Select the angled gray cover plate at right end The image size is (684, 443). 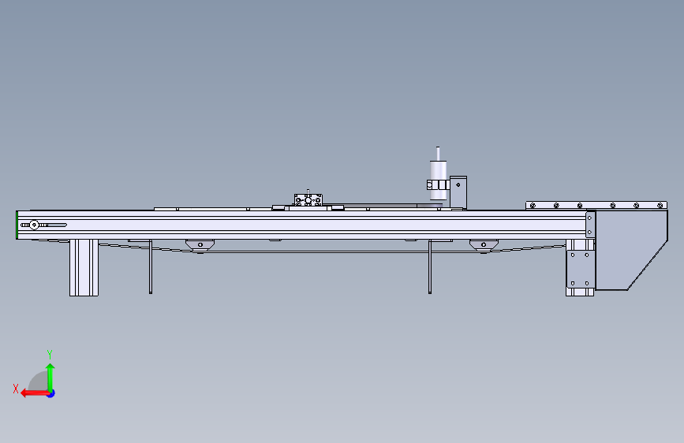tap(631, 250)
